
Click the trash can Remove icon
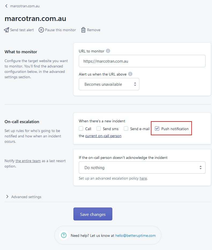pos(83,30)
